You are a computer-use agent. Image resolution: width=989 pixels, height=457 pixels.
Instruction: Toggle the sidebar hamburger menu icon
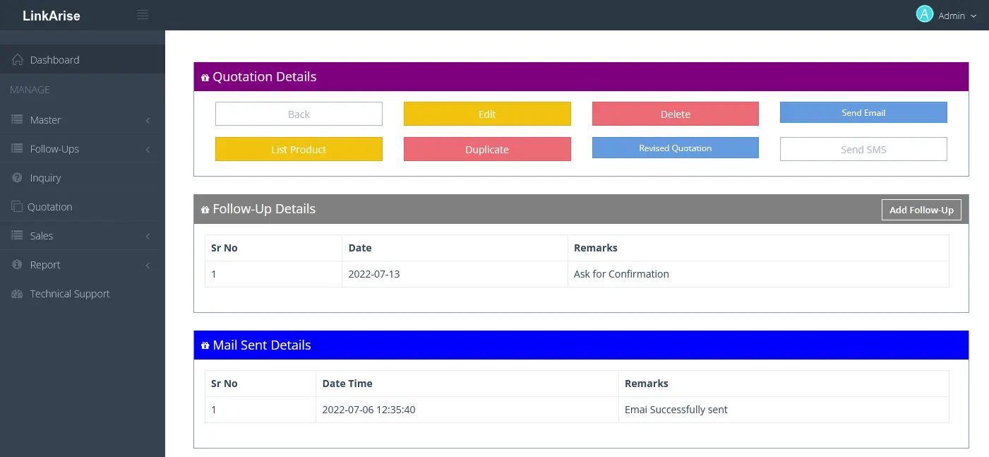coord(143,15)
